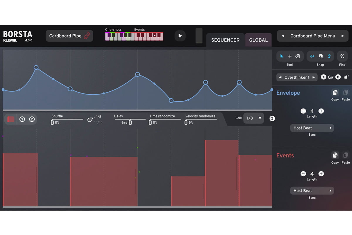Click the up-down arrows next to Grid
The image size is (352, 235).
272,118
